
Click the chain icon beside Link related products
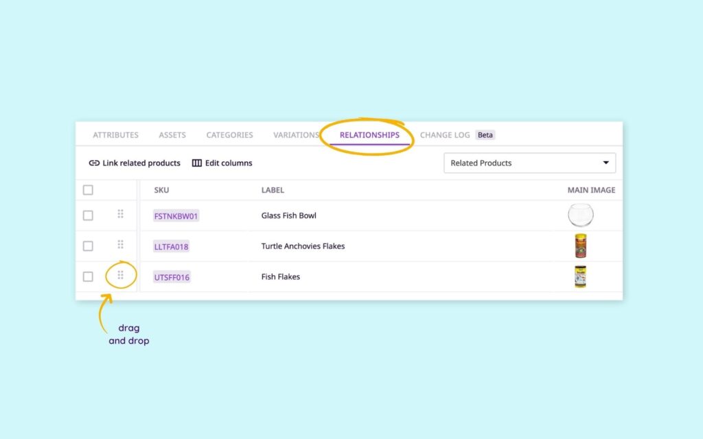[x=94, y=163]
